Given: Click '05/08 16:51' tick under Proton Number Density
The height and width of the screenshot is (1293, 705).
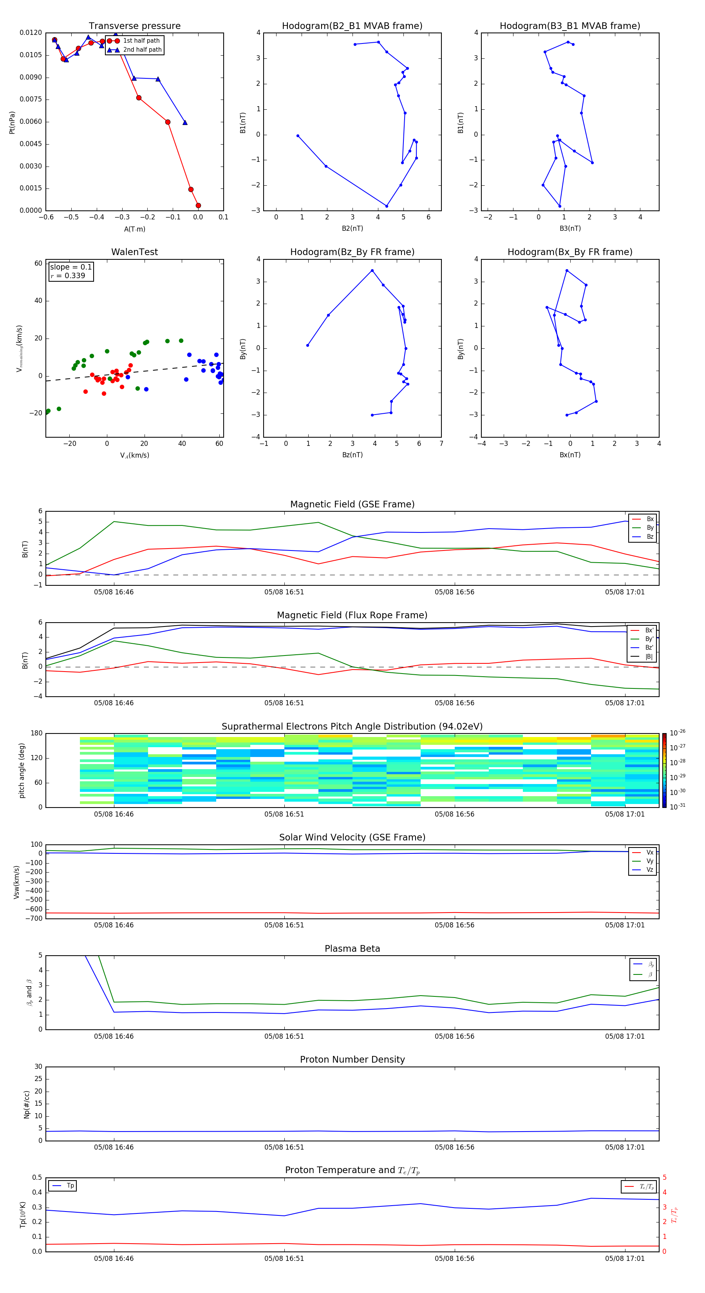Looking at the screenshot, I should [284, 1147].
